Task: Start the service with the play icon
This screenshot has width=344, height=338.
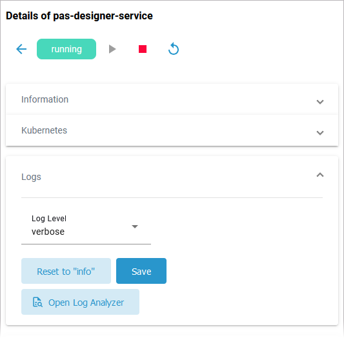Action: (x=112, y=49)
